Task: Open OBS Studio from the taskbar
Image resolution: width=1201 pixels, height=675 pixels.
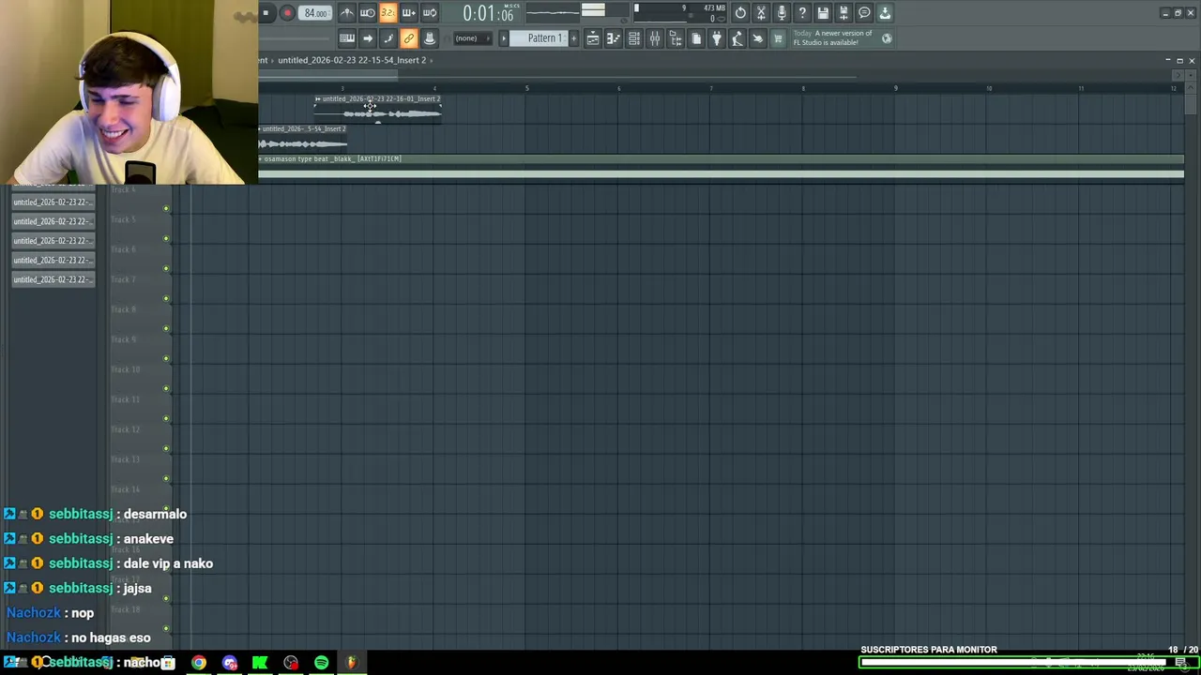Action: coord(291,663)
